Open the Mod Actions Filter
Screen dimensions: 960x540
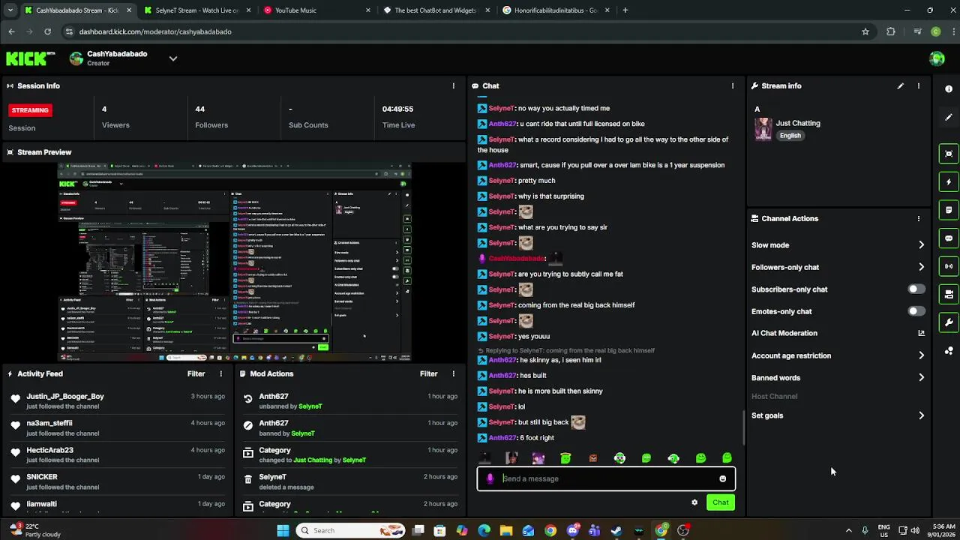(x=428, y=373)
